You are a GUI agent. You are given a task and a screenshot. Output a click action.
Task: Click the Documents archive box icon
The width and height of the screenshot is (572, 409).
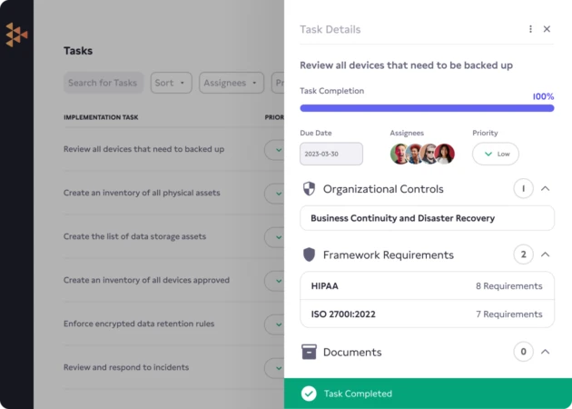coord(309,352)
